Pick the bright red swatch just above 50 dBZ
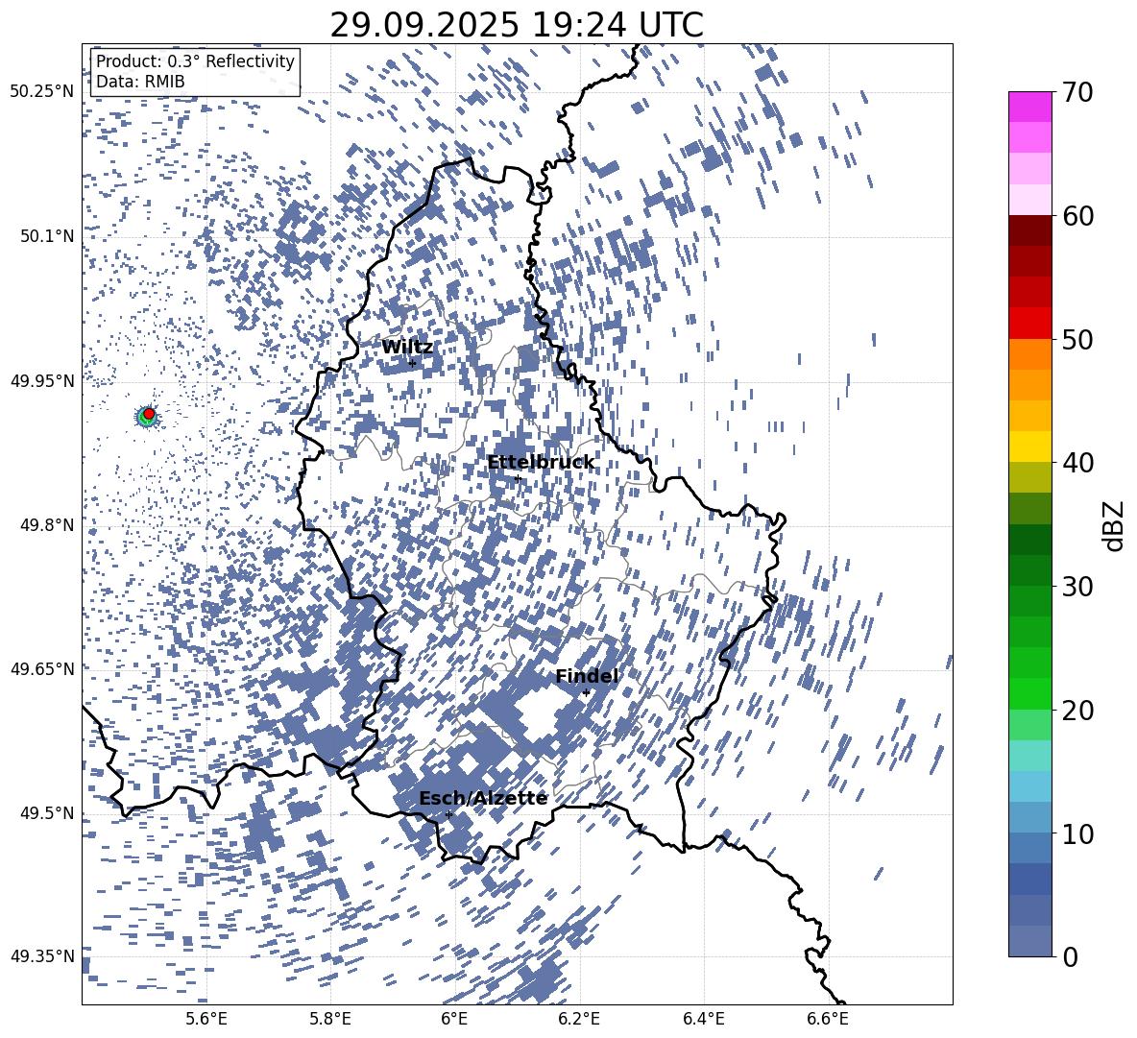Viewport: 1137px width, 1038px height. (1029, 324)
